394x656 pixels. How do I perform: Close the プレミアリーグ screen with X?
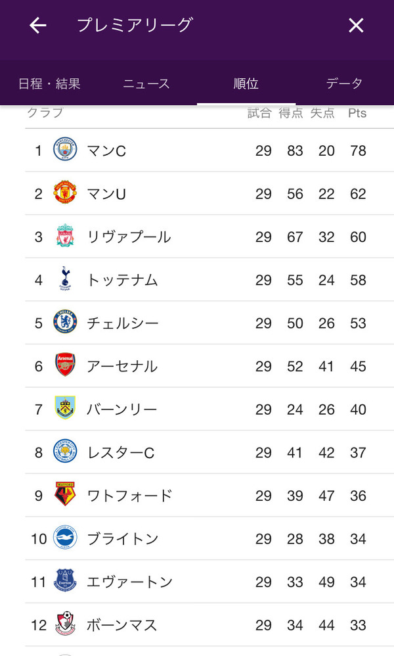pyautogui.click(x=355, y=26)
